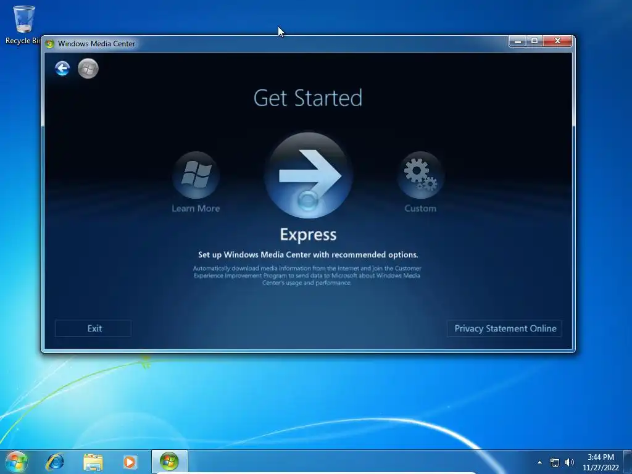Screen dimensions: 632x474
Task: Close the Windows Media Center window
Action: pos(557,41)
